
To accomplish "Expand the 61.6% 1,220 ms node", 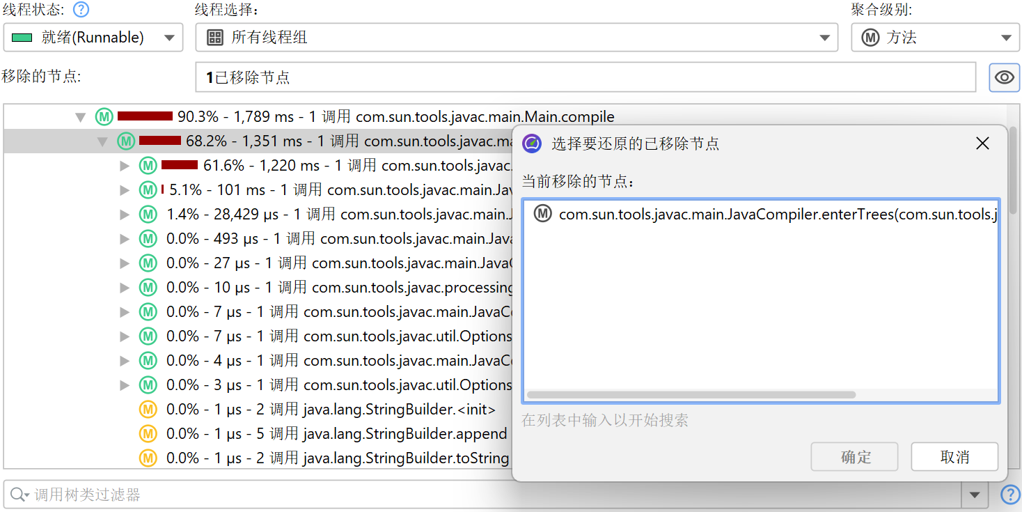I will click(125, 166).
